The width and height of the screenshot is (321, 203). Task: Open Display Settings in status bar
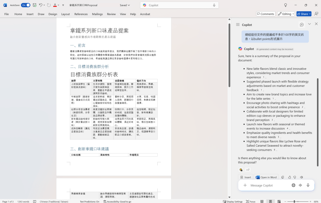click(233, 201)
